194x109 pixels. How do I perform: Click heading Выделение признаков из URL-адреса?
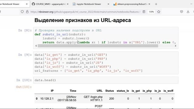point(83,20)
